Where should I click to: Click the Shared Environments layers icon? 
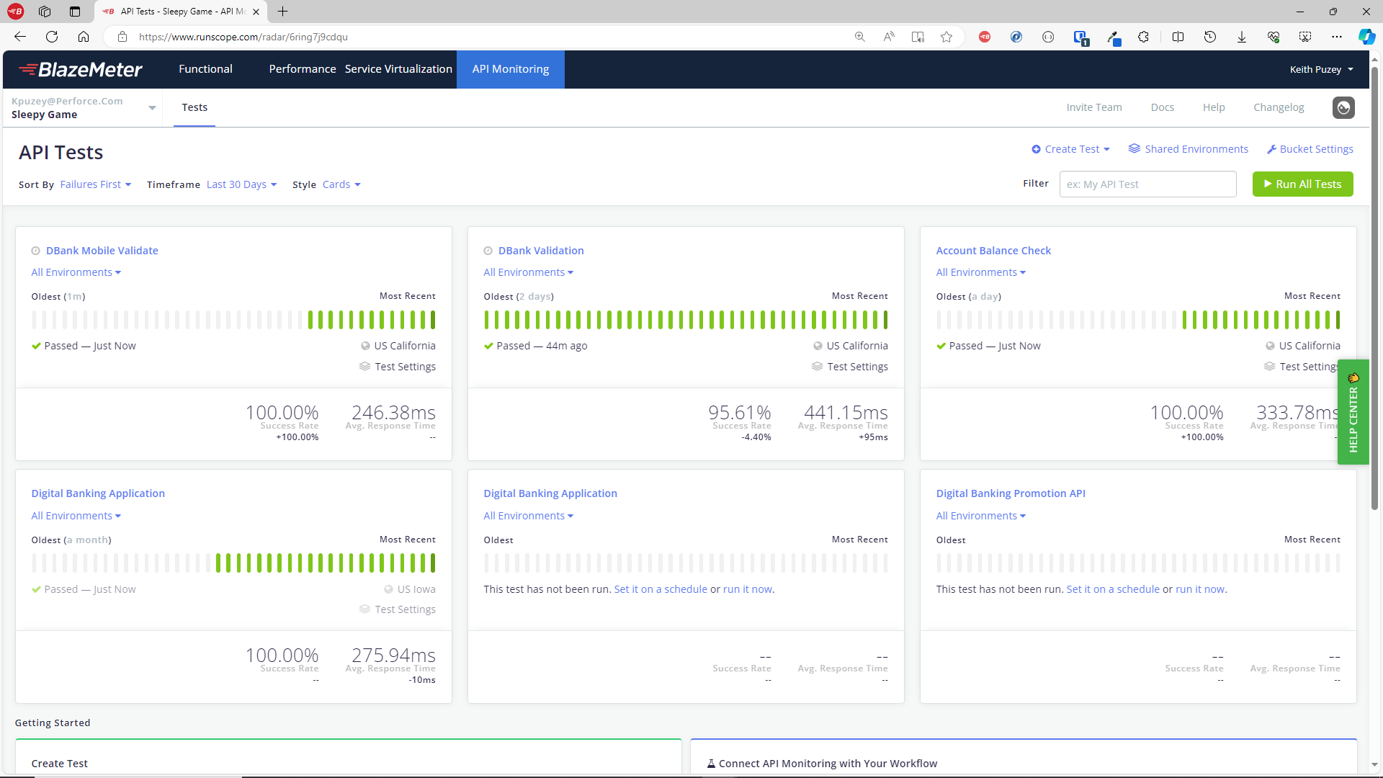click(1134, 149)
